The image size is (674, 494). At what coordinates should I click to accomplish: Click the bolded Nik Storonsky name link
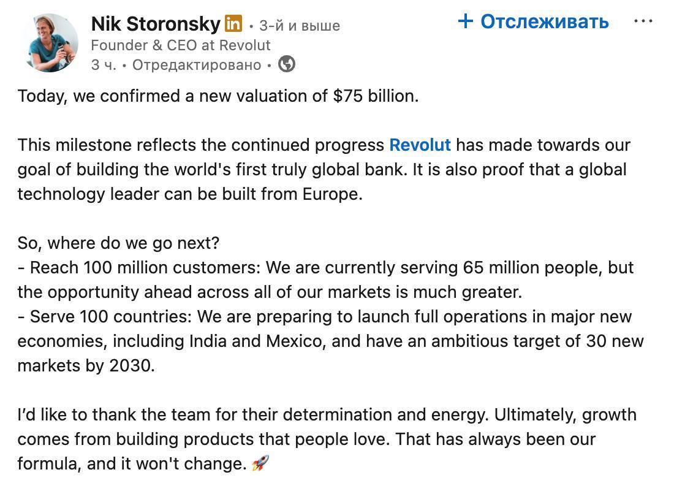pyautogui.click(x=156, y=24)
